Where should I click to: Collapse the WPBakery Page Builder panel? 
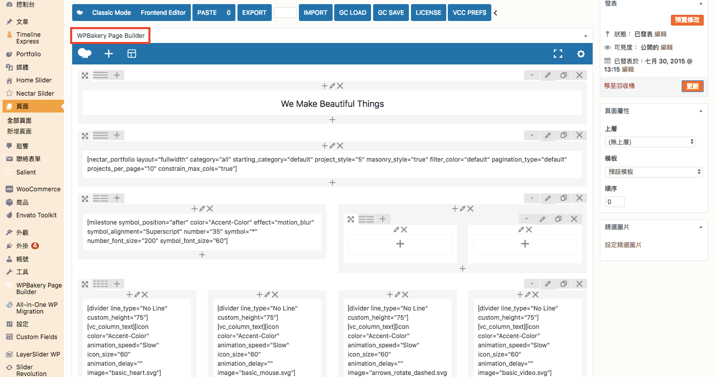point(585,36)
